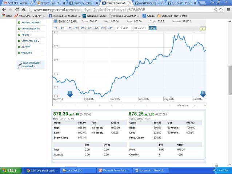Open the About.me / Login bookmark

(94, 16)
